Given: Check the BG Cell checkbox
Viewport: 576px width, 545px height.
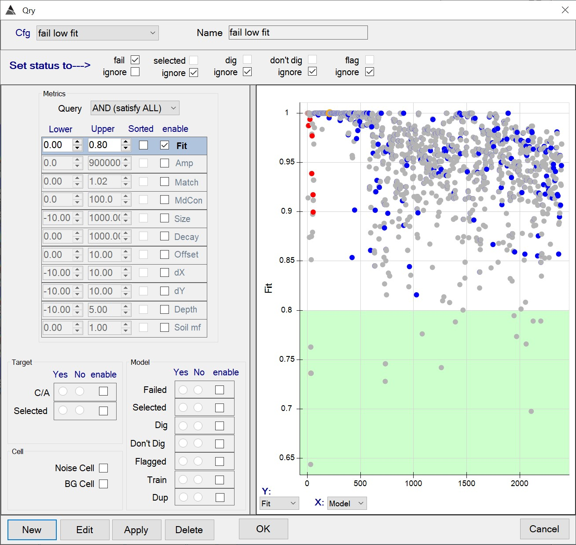Looking at the screenshot, I should 103,484.
